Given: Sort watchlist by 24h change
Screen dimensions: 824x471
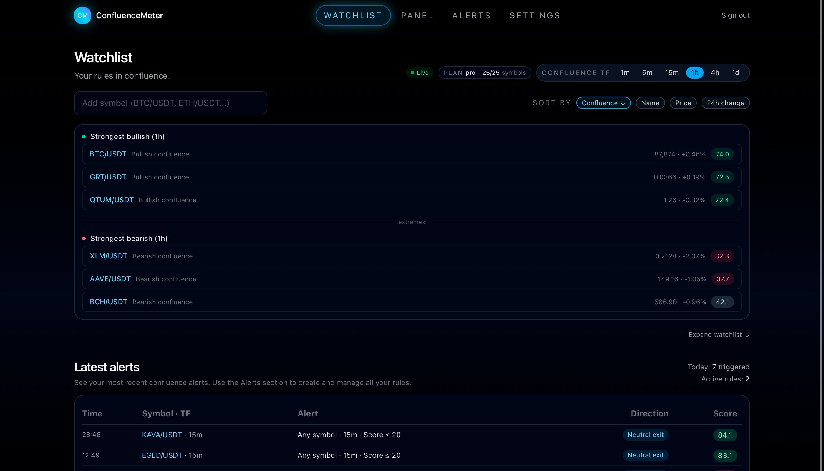Looking at the screenshot, I should pyautogui.click(x=725, y=103).
